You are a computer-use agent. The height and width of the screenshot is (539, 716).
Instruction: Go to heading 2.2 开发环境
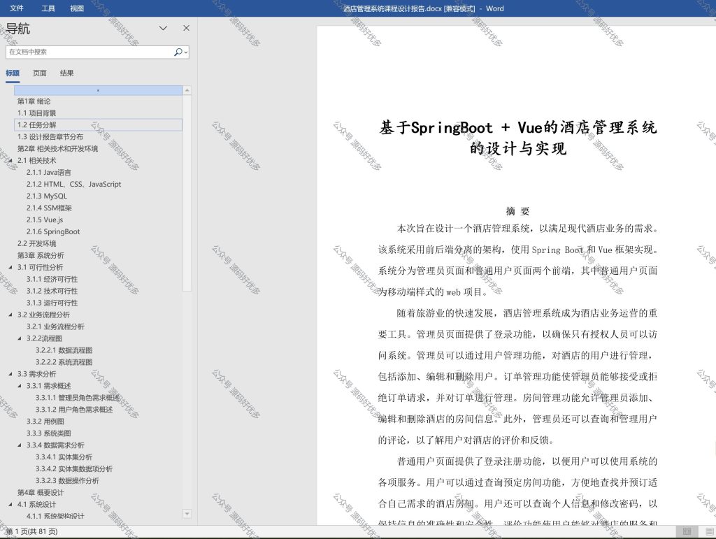37,244
